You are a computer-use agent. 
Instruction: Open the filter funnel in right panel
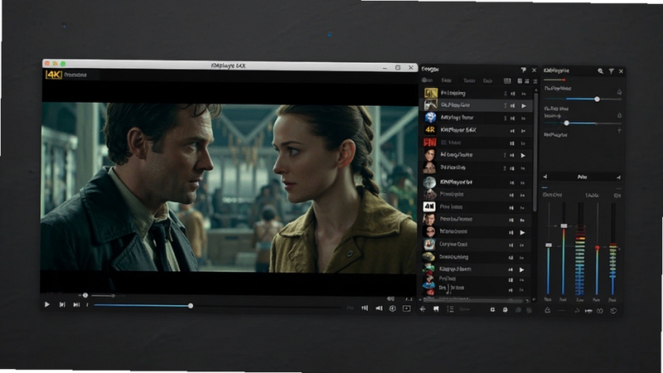[x=611, y=71]
